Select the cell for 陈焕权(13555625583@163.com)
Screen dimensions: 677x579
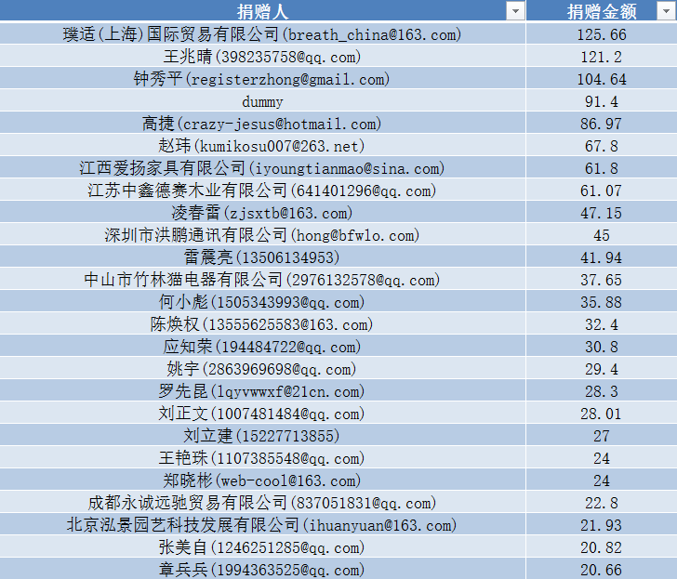click(262, 324)
